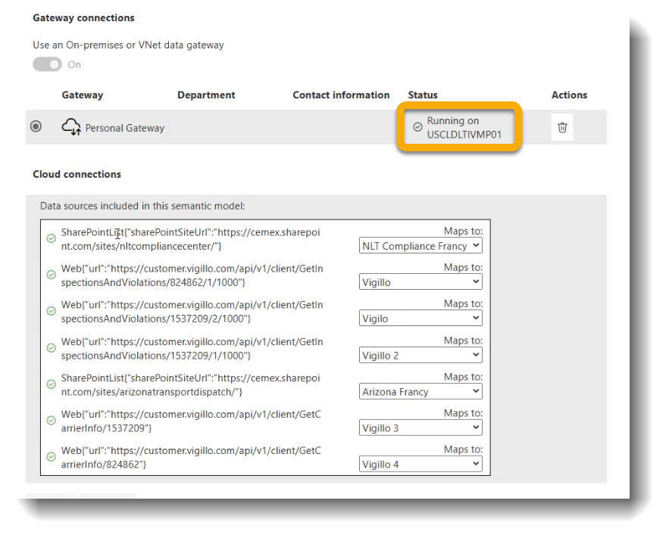Open the Vigillo mapping dropdown

pyautogui.click(x=420, y=282)
